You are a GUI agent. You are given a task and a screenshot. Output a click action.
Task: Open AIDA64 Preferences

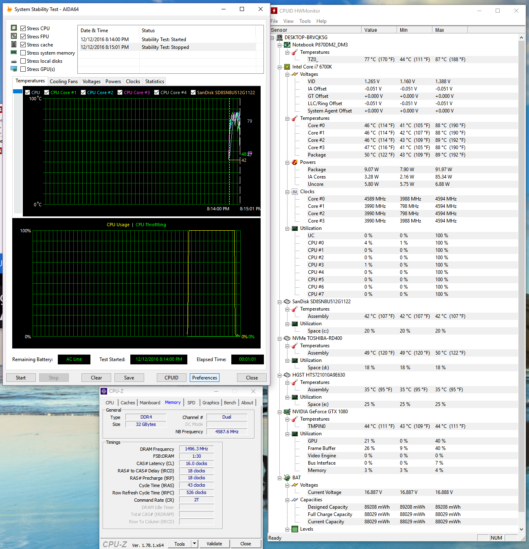coord(204,378)
